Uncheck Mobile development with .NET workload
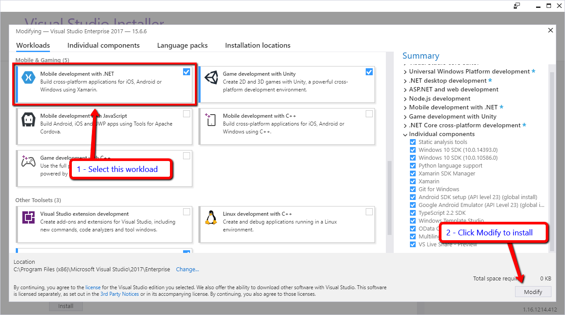 click(x=187, y=72)
